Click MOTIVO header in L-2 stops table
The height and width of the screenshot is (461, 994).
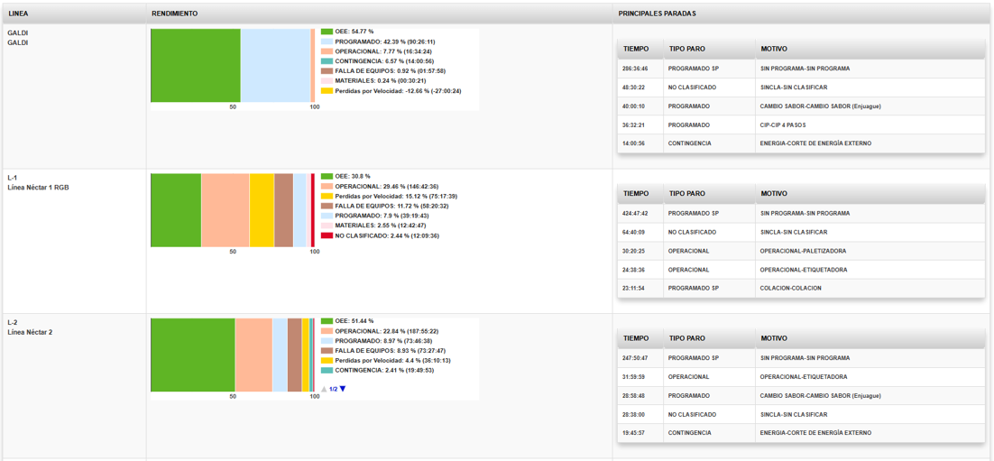773,338
